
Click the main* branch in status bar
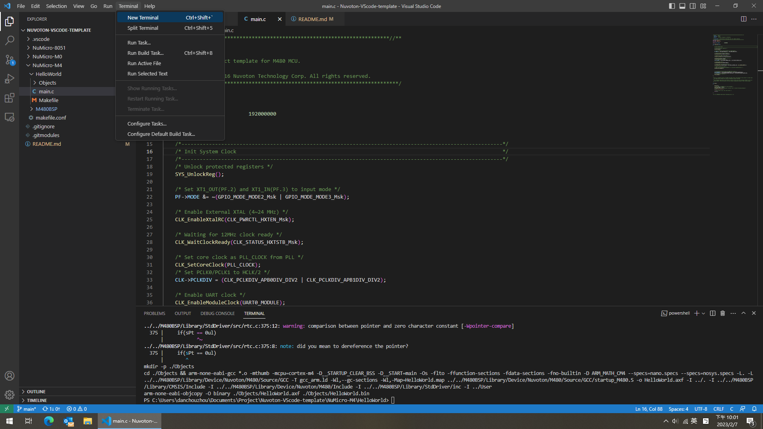point(27,409)
